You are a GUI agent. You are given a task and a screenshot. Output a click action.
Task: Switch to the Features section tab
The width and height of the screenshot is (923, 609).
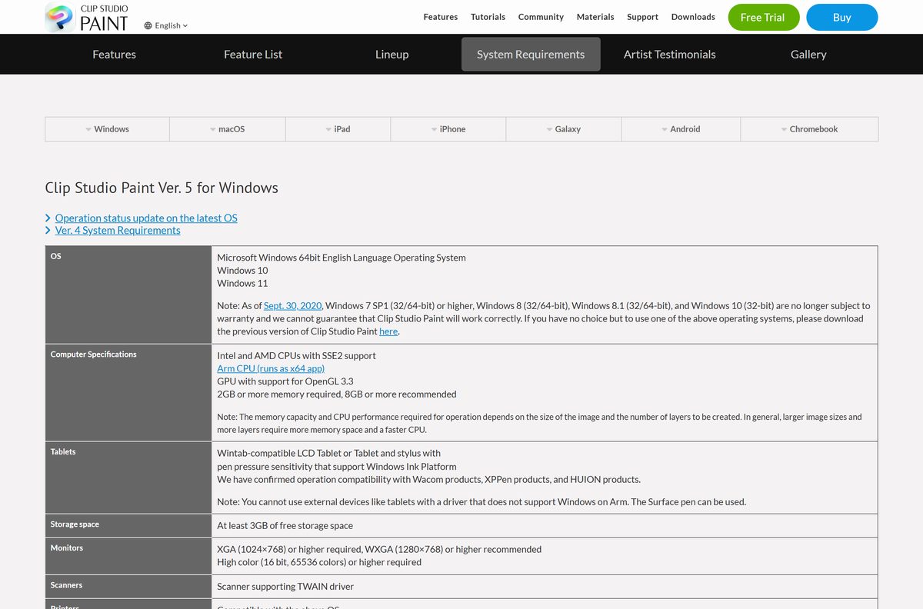tap(114, 55)
